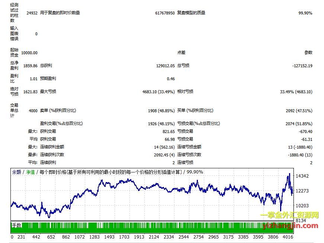Viewport: 324px width, 243px height.
Task: Click the yizhangjin.com watermark link
Action: pyautogui.click(x=291, y=226)
